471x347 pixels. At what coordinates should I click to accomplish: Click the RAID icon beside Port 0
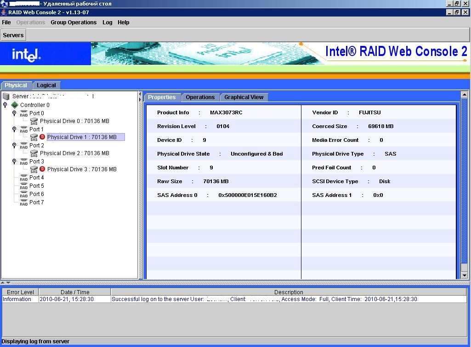coord(24,113)
